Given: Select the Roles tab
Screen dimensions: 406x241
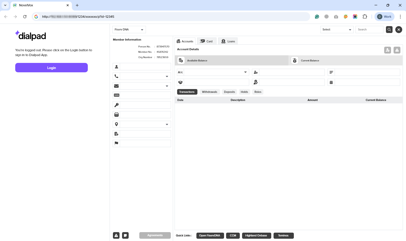Looking at the screenshot, I should click(258, 92).
